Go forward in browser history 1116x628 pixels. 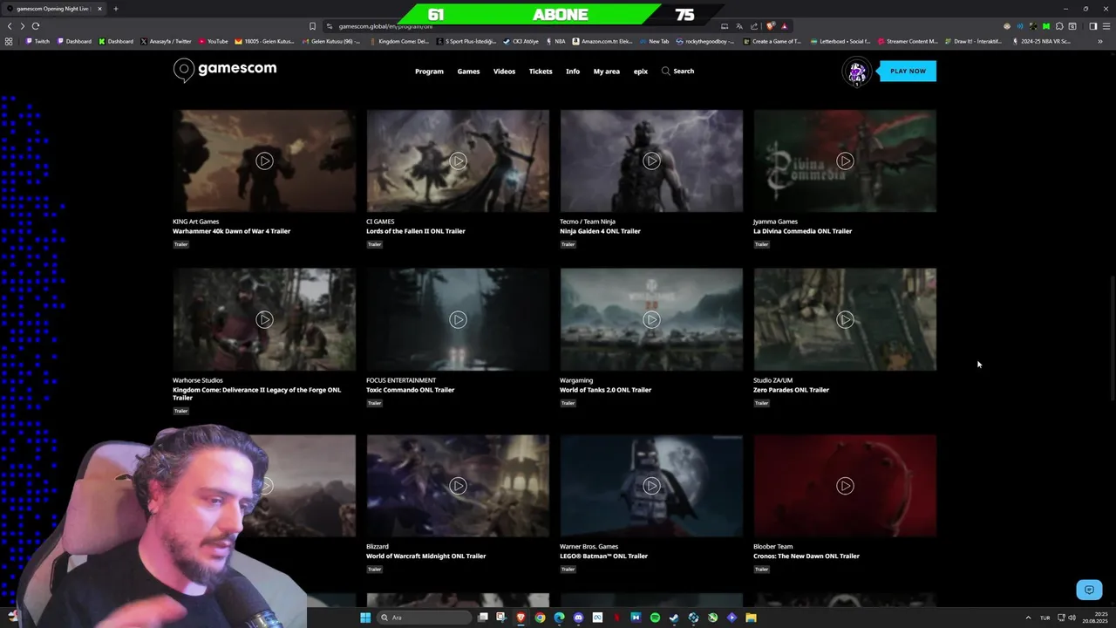pos(23,26)
